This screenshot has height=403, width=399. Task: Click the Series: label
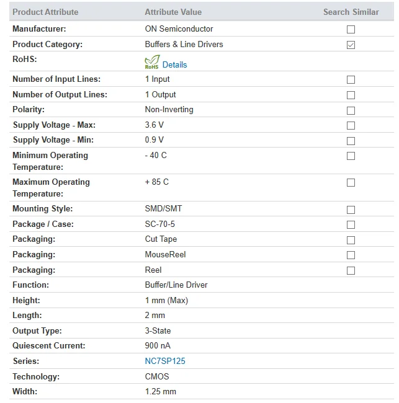pyautogui.click(x=26, y=361)
